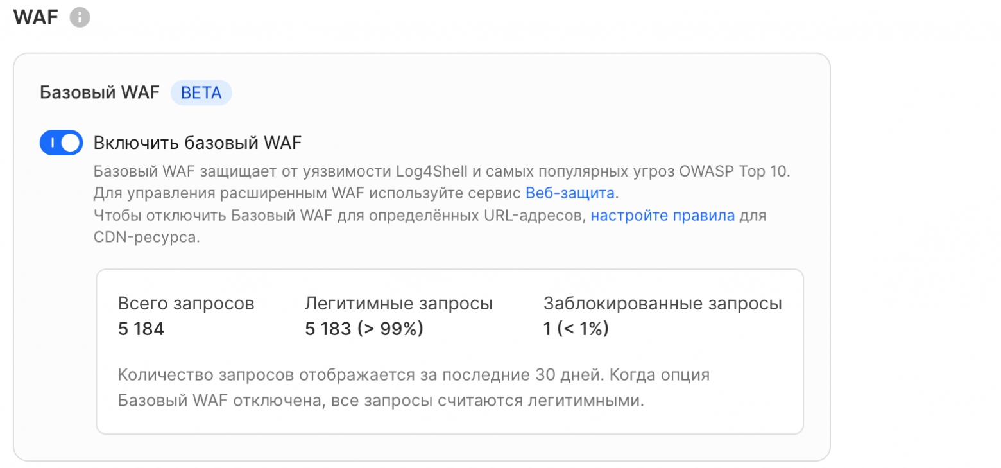Disable the 'Включить базовый WAF' toggle
Image resolution: width=1001 pixels, height=468 pixels.
tap(61, 143)
